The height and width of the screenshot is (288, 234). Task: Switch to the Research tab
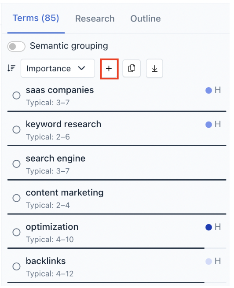(95, 19)
